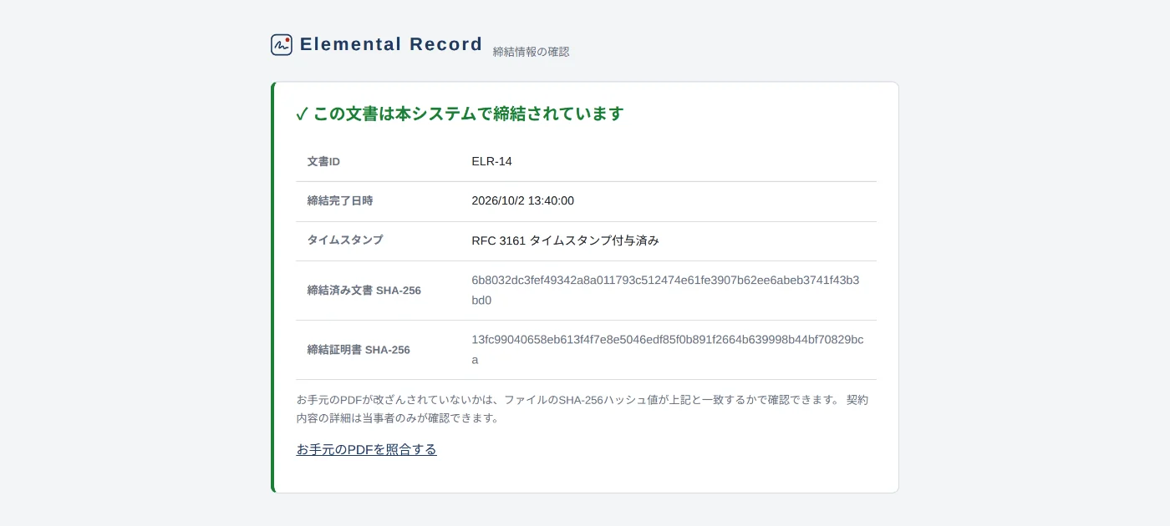
Task: Click the note about PDF tampering verification
Action: coord(582,409)
